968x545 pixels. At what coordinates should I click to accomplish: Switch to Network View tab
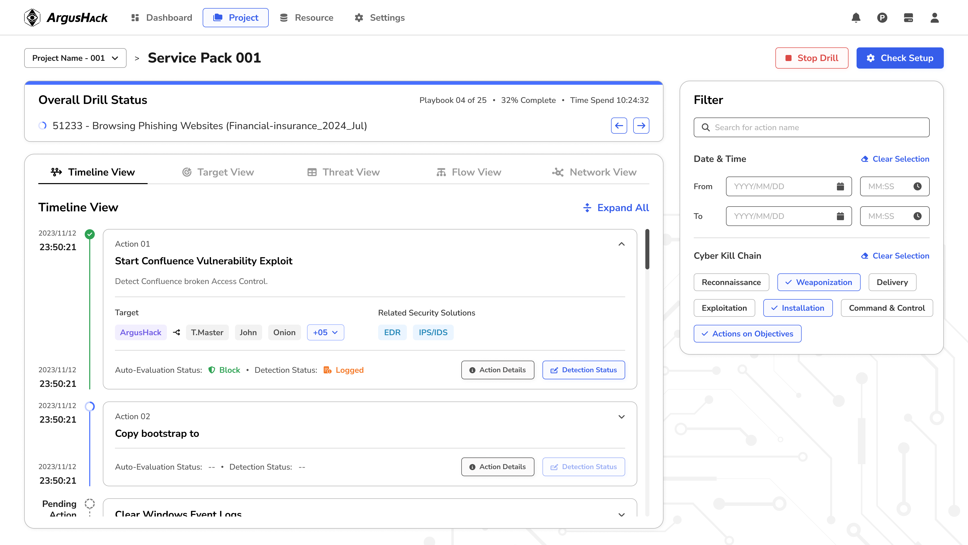(594, 172)
